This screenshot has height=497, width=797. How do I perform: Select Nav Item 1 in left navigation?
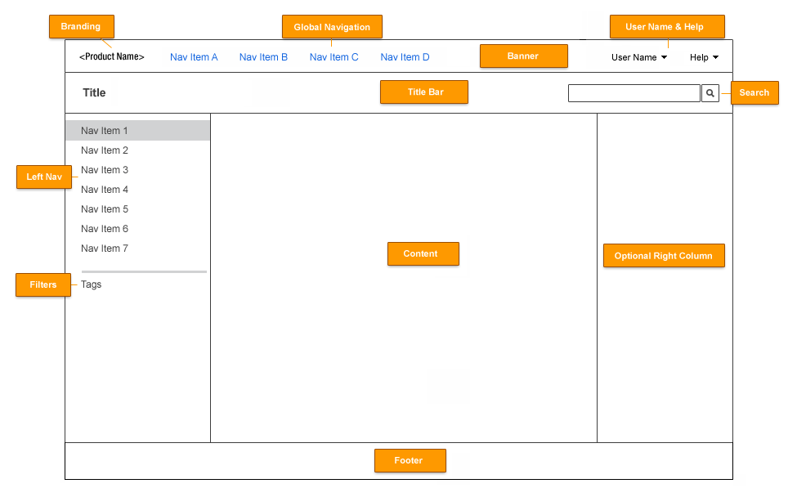pyautogui.click(x=104, y=130)
